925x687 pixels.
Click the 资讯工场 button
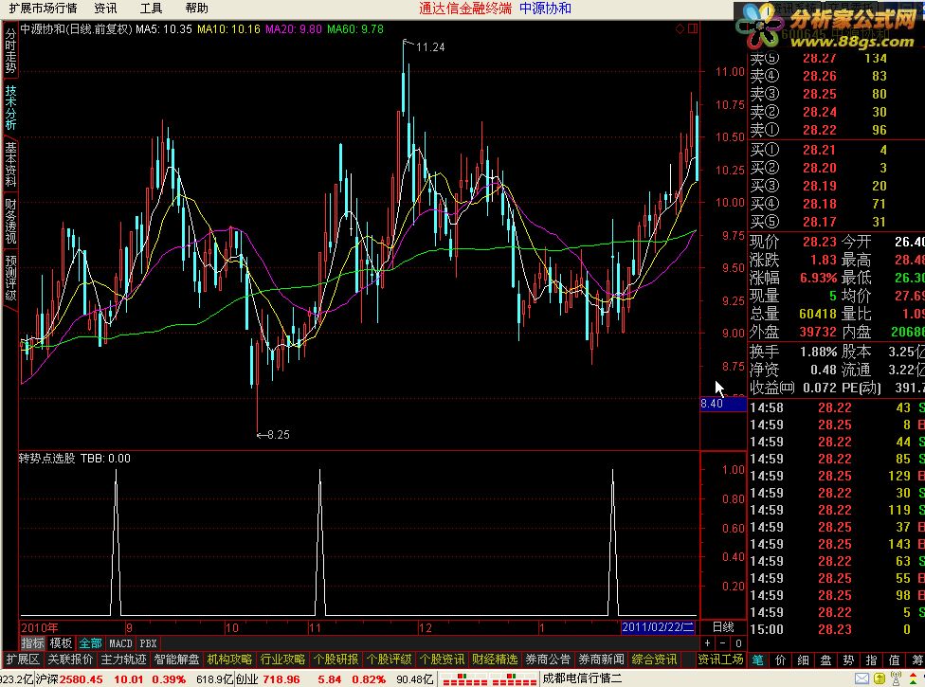[721, 660]
